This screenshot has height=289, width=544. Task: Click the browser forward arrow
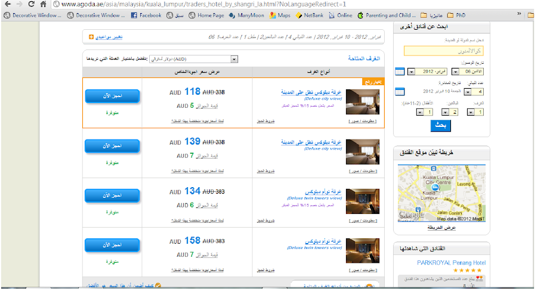click(x=20, y=4)
